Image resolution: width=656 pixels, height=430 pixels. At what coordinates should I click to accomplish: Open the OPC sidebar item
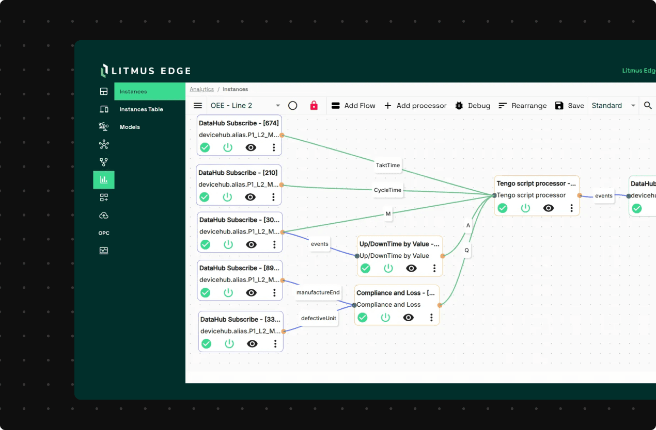point(104,233)
